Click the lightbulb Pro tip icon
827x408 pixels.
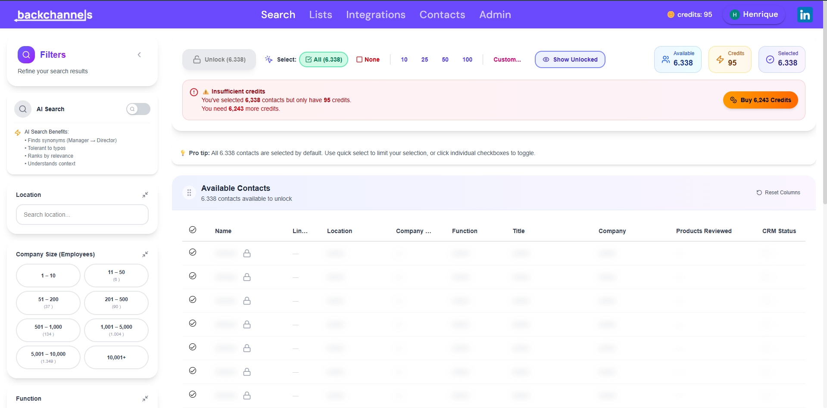(x=183, y=153)
